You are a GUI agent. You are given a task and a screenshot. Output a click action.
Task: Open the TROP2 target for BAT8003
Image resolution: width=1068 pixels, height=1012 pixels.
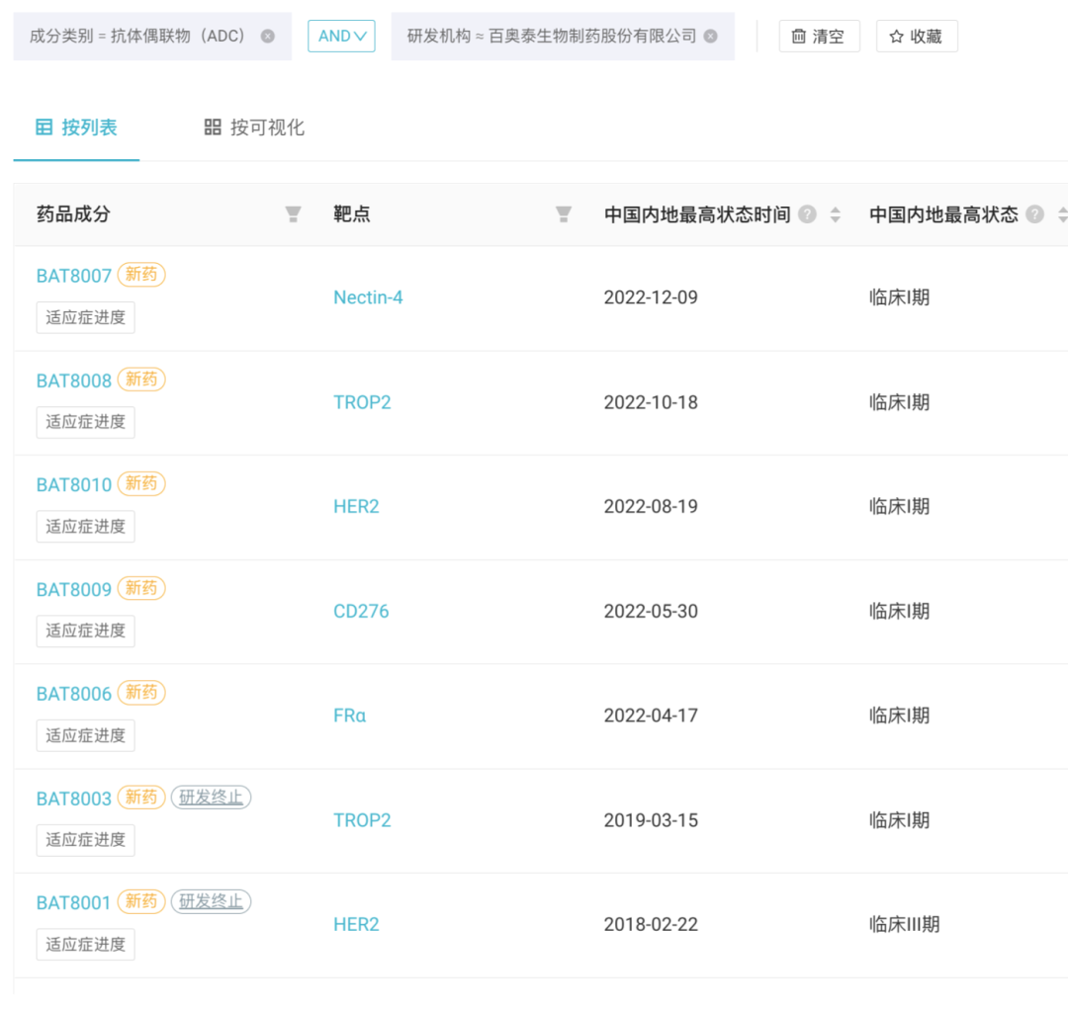click(x=362, y=820)
